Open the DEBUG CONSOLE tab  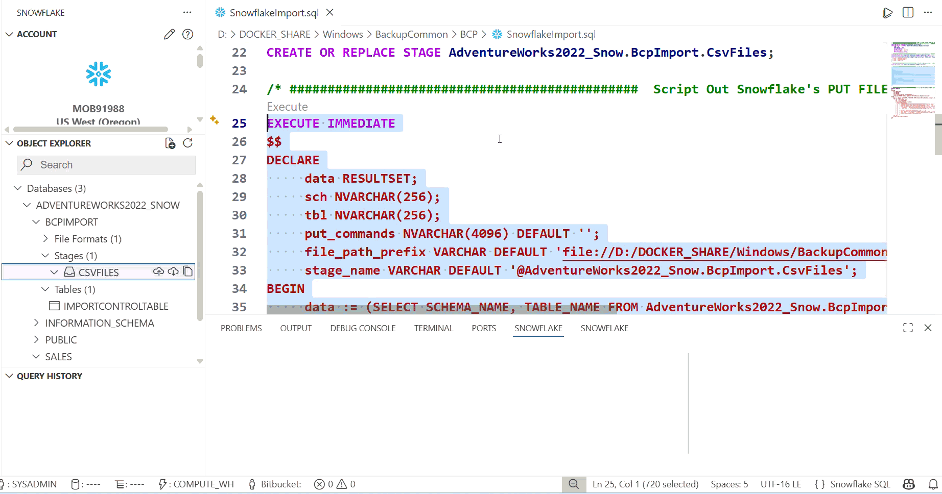363,328
